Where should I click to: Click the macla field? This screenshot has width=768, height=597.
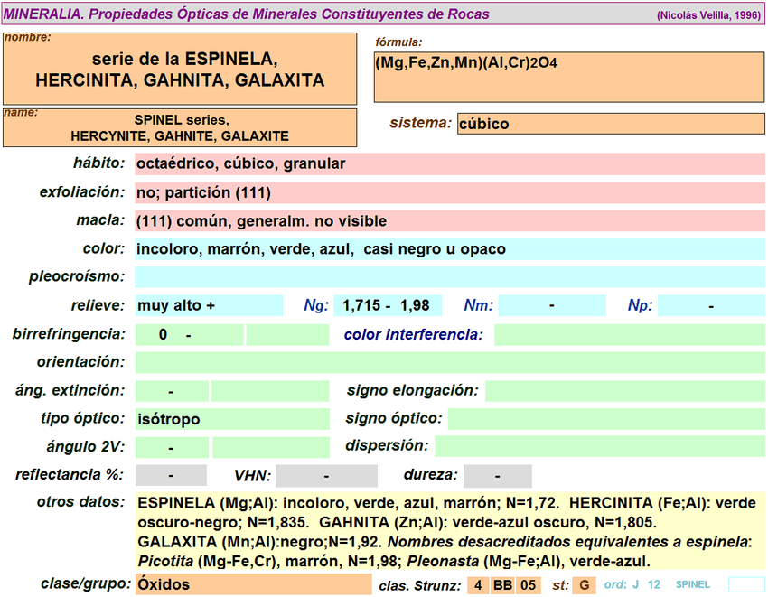449,221
